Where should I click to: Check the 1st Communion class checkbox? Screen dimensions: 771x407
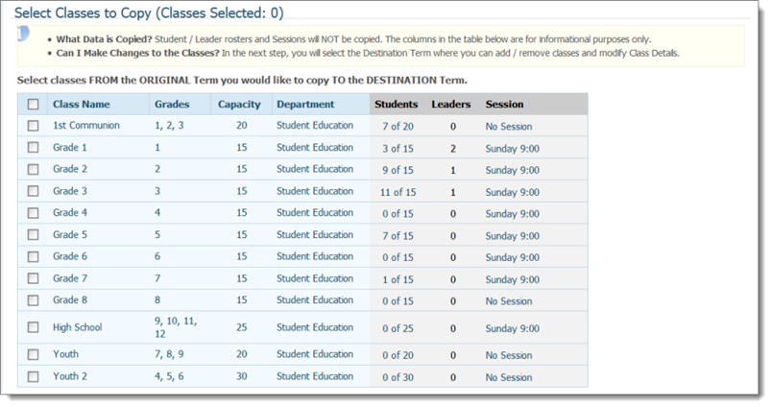click(x=33, y=126)
